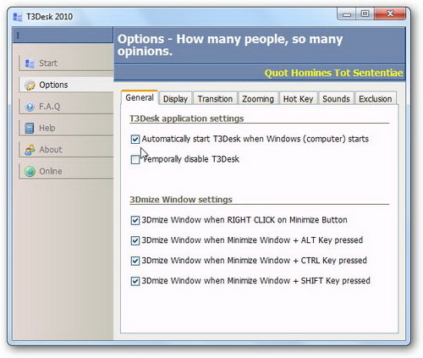Click the Options gear icon

tap(30, 85)
